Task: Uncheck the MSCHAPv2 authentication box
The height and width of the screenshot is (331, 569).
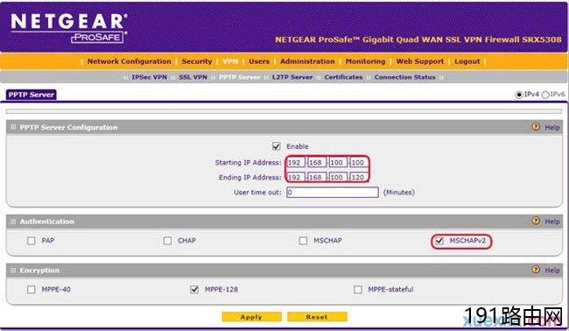Action: 439,241
